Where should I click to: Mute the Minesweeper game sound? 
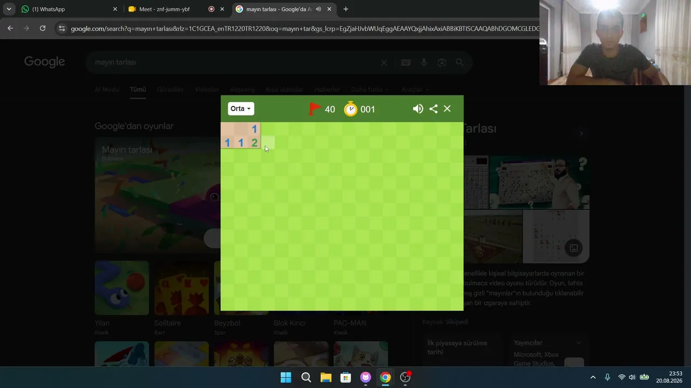(x=418, y=109)
